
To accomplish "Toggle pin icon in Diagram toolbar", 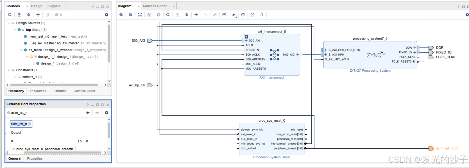I will pyautogui.click(x=234, y=15).
